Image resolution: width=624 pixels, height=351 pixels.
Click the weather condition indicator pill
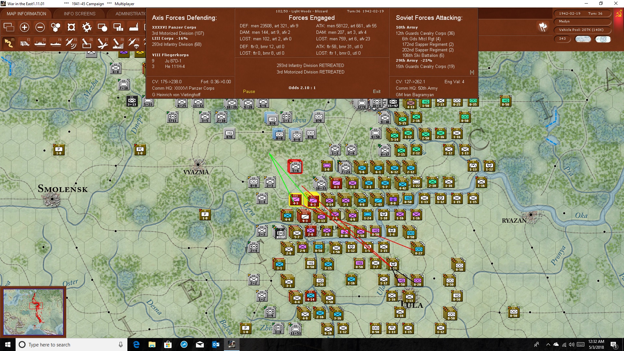[x=583, y=39]
